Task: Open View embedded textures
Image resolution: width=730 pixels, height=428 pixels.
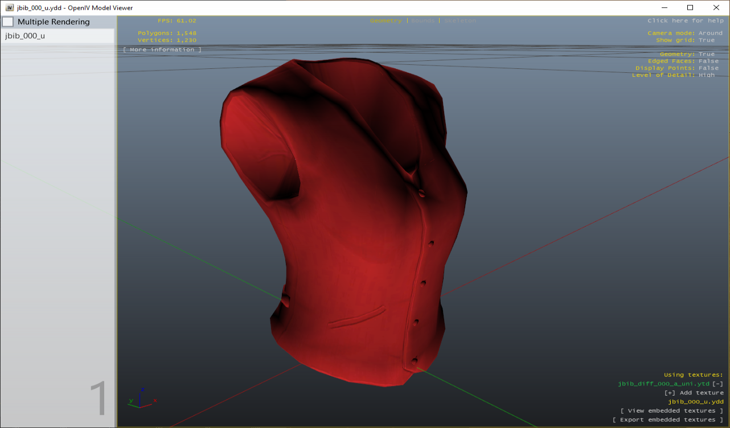Action: click(x=671, y=411)
